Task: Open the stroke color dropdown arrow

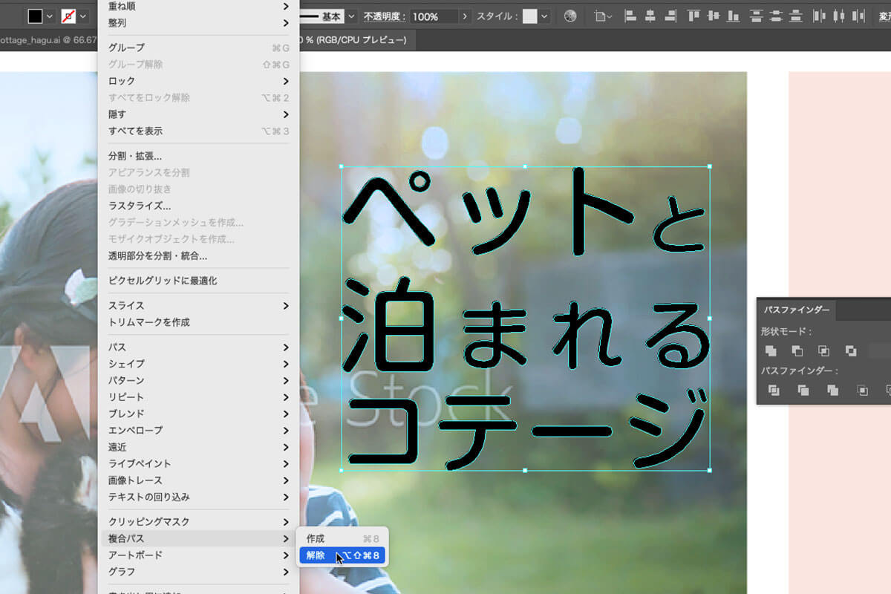Action: pos(83,16)
